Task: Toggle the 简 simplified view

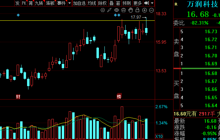Action: point(31,3)
